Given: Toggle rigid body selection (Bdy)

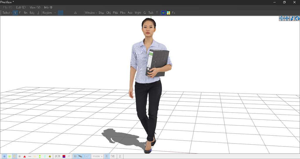Looking at the screenshot, I should [32, 13].
